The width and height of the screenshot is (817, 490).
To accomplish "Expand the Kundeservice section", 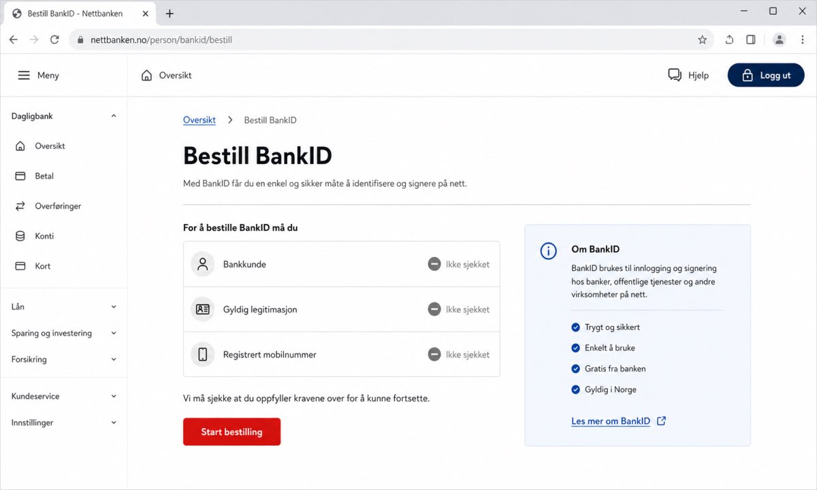I will click(114, 396).
